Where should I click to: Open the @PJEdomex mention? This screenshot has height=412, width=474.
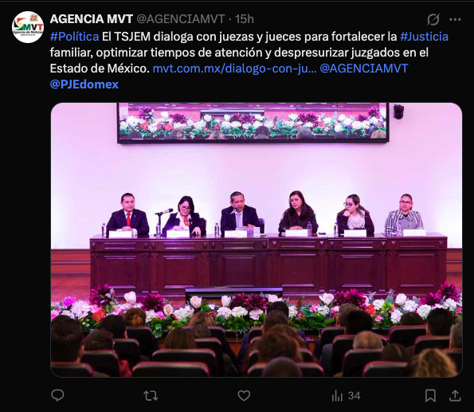(x=84, y=84)
